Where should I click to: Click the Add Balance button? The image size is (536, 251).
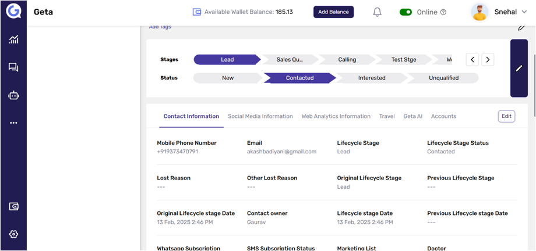(333, 12)
